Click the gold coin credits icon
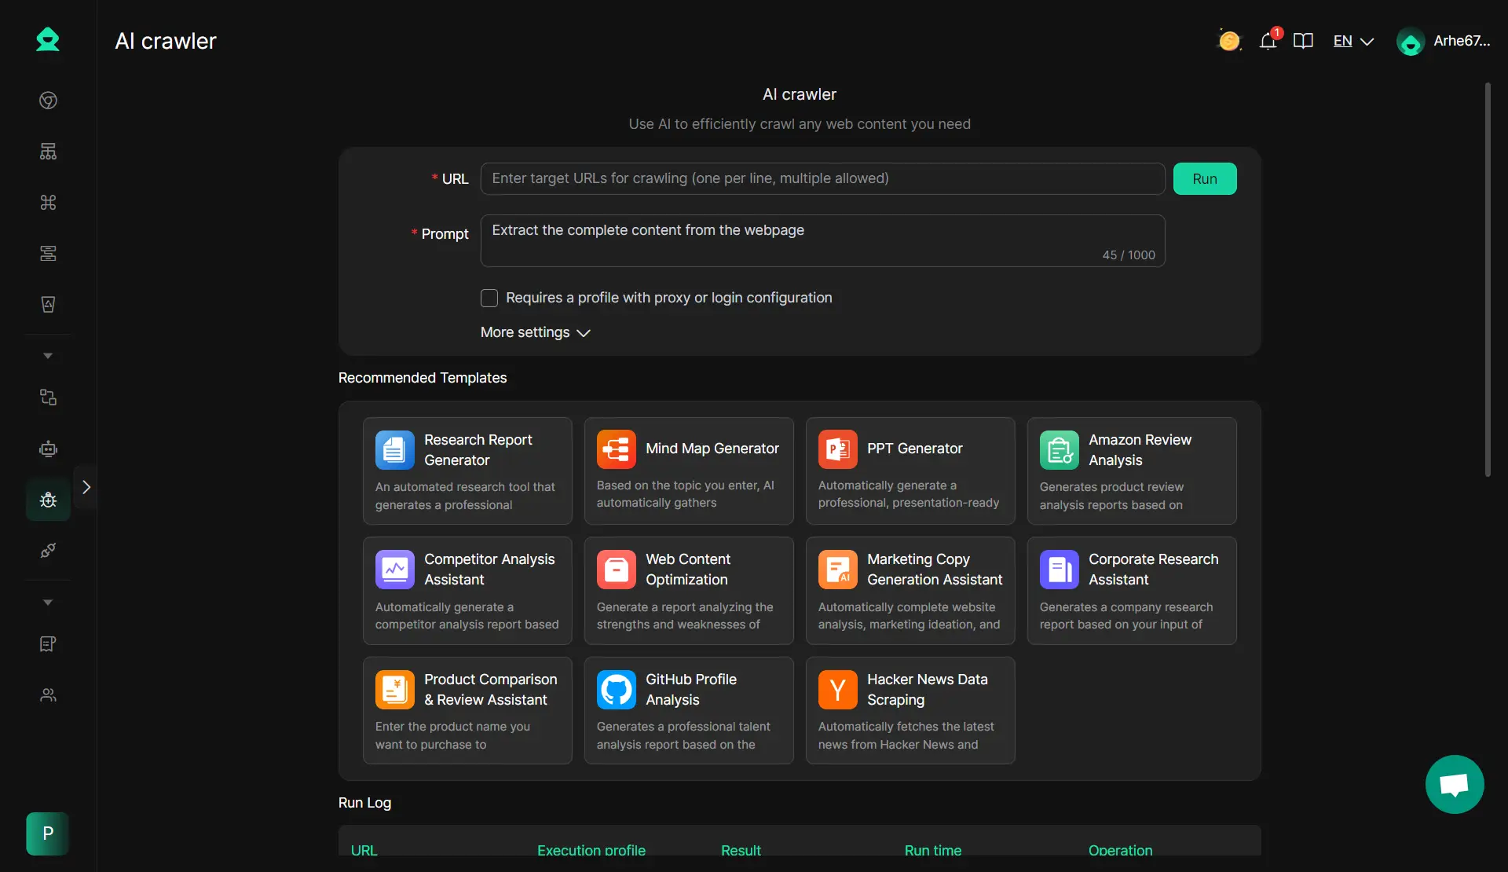This screenshot has height=872, width=1508. 1229,41
